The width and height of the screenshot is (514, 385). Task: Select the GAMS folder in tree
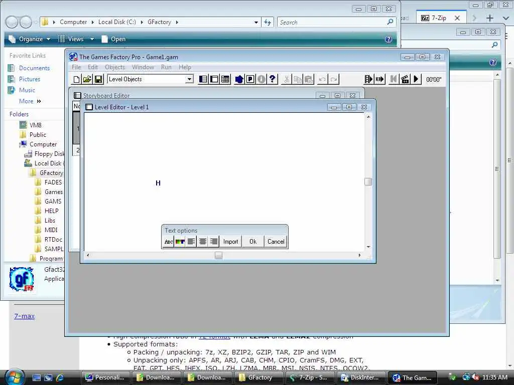tap(53, 202)
